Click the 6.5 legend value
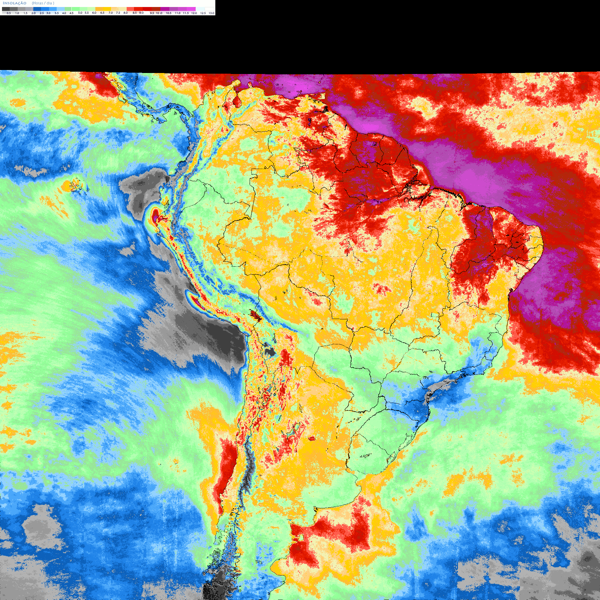The image size is (600, 600). coord(102,13)
